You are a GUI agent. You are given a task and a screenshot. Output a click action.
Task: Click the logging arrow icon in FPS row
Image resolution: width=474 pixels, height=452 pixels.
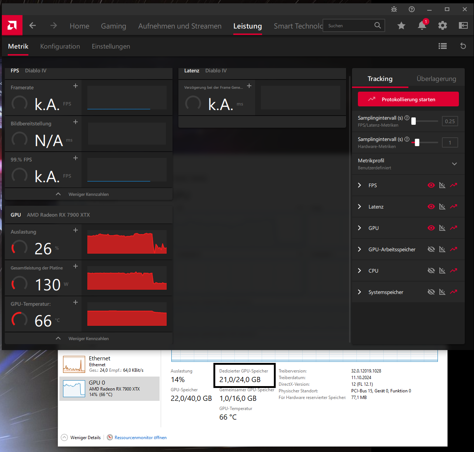tap(453, 185)
